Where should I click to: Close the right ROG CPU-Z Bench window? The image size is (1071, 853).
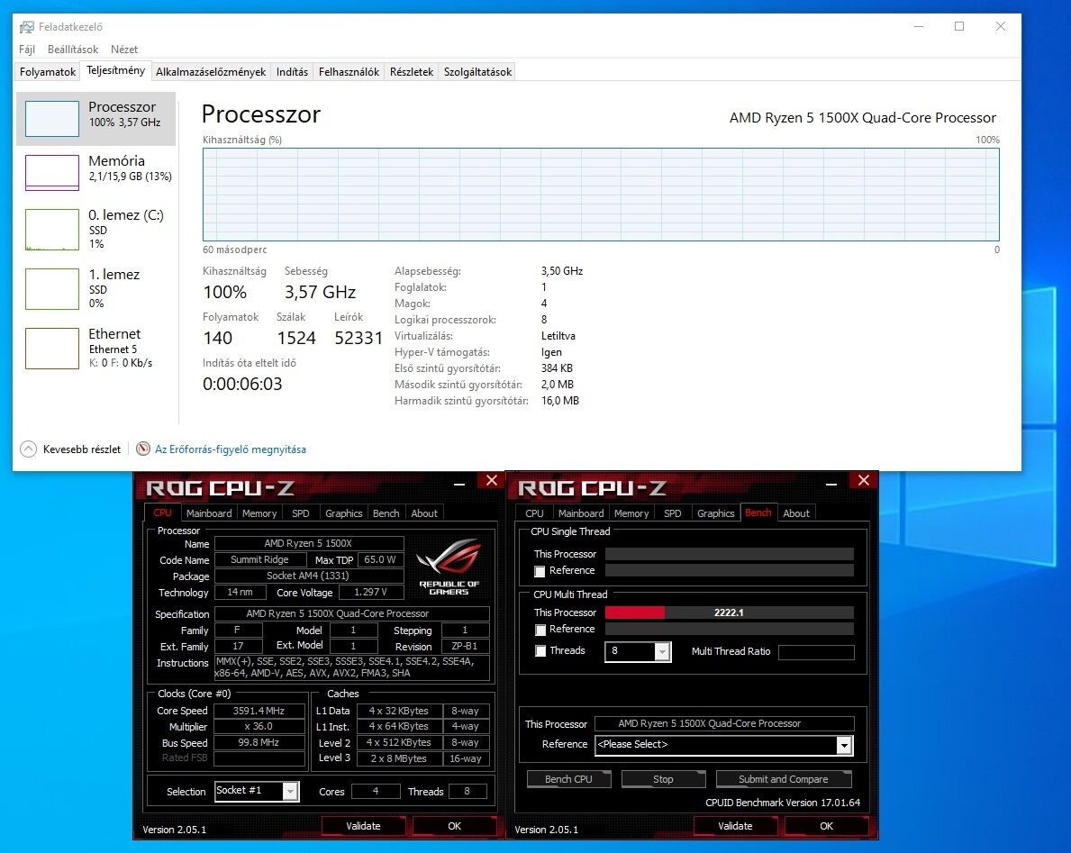click(x=863, y=480)
